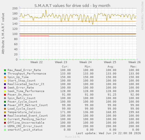
Task: Click the Offline_Uncorrectable legend label
Action: coord(26,123)
